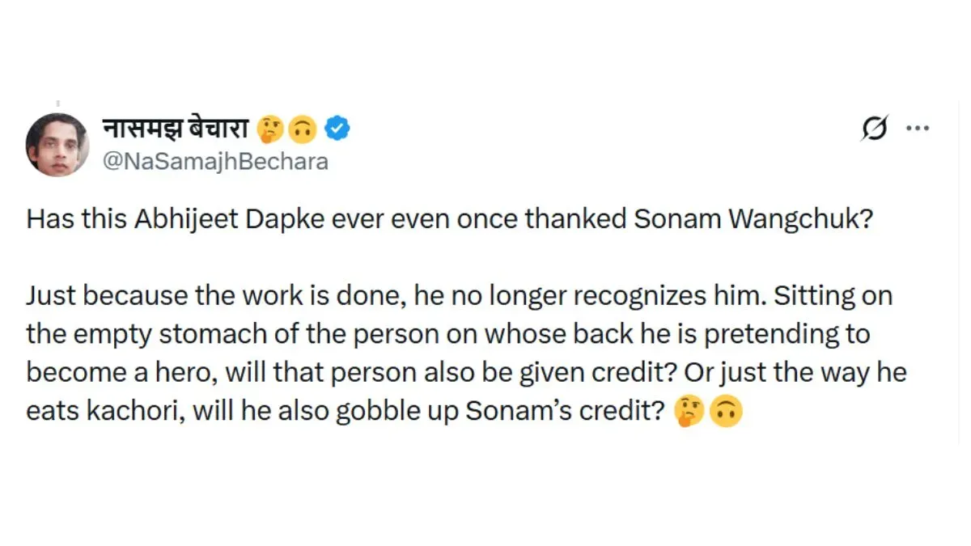Click the phrase 'Sonam's credit?' in the last line
971x546 pixels.
(x=567, y=413)
